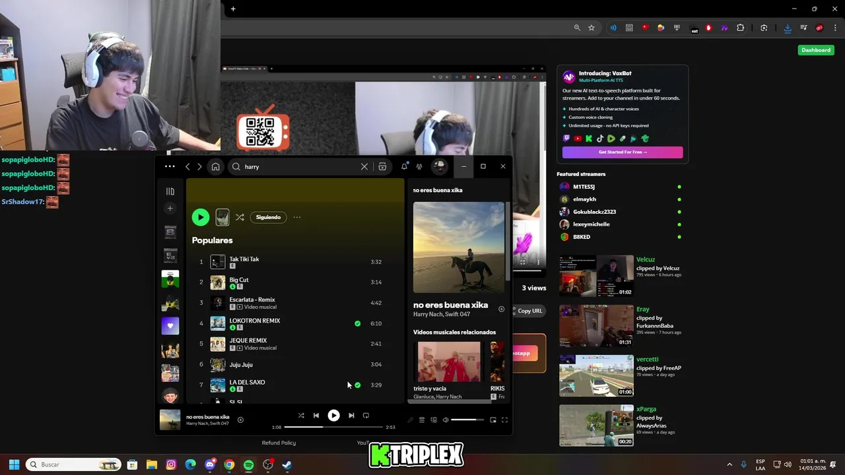Open Chrome media controls icon
Image resolution: width=845 pixels, height=475 pixels.
pos(803,28)
